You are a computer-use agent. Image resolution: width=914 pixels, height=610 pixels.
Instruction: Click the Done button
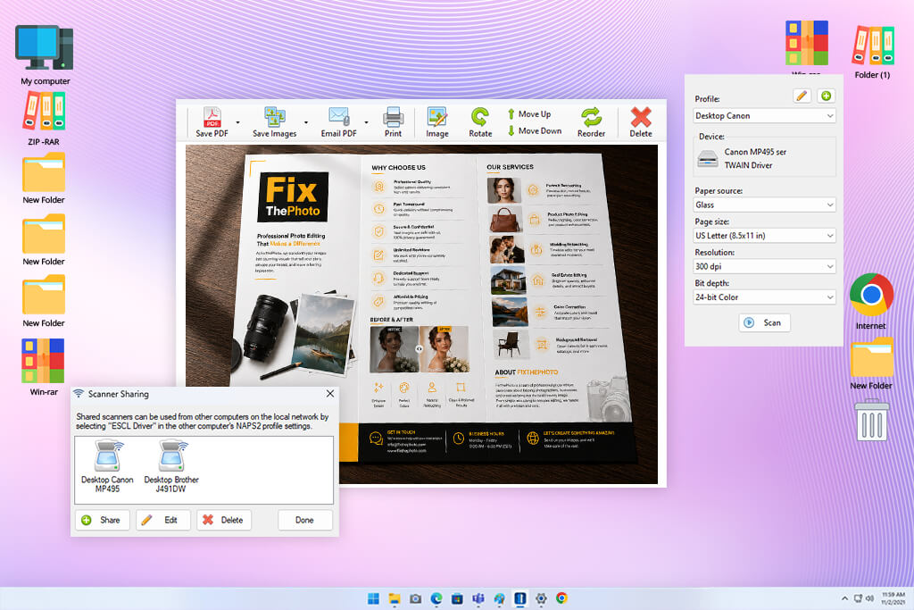click(305, 520)
